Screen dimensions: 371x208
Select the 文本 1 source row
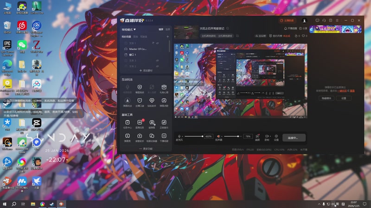[x=145, y=43]
